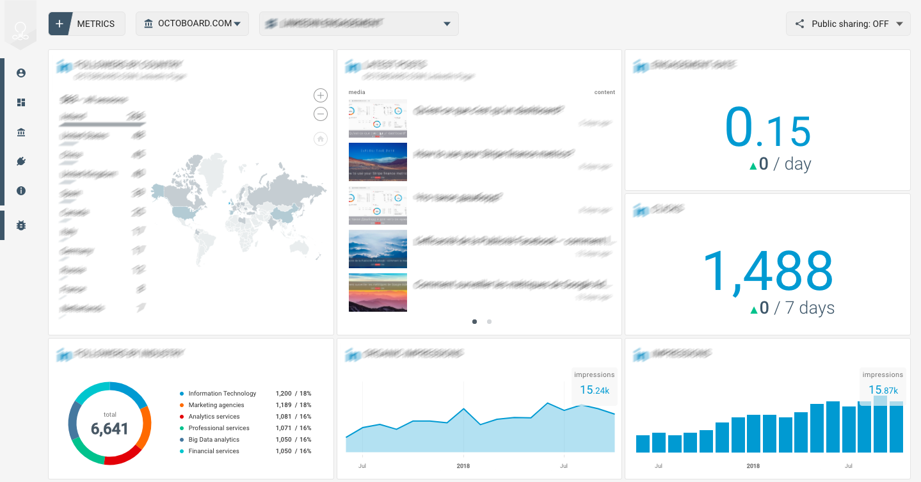
Task: Open the OCTOBOARD.COM dropdown
Action: pos(192,23)
